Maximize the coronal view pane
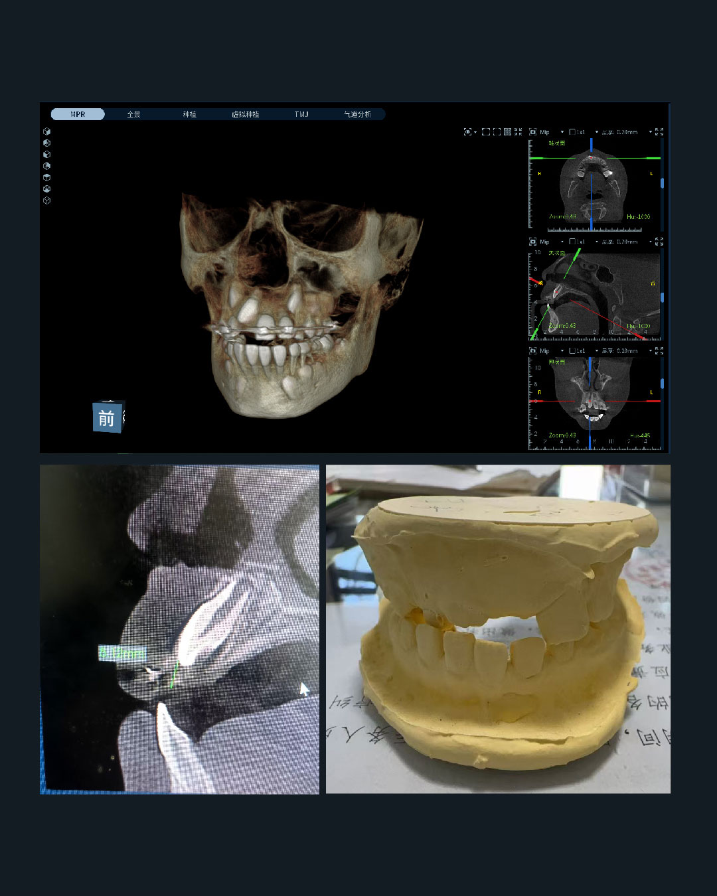The height and width of the screenshot is (896, 717). 659,350
